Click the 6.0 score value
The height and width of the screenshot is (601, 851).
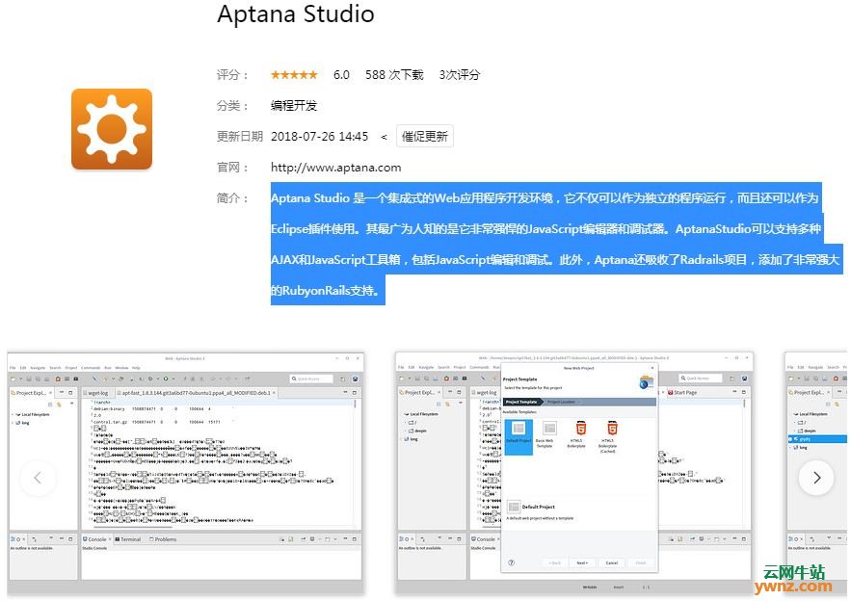point(341,75)
